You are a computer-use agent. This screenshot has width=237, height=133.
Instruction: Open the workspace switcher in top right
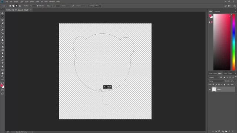pos(230,6)
